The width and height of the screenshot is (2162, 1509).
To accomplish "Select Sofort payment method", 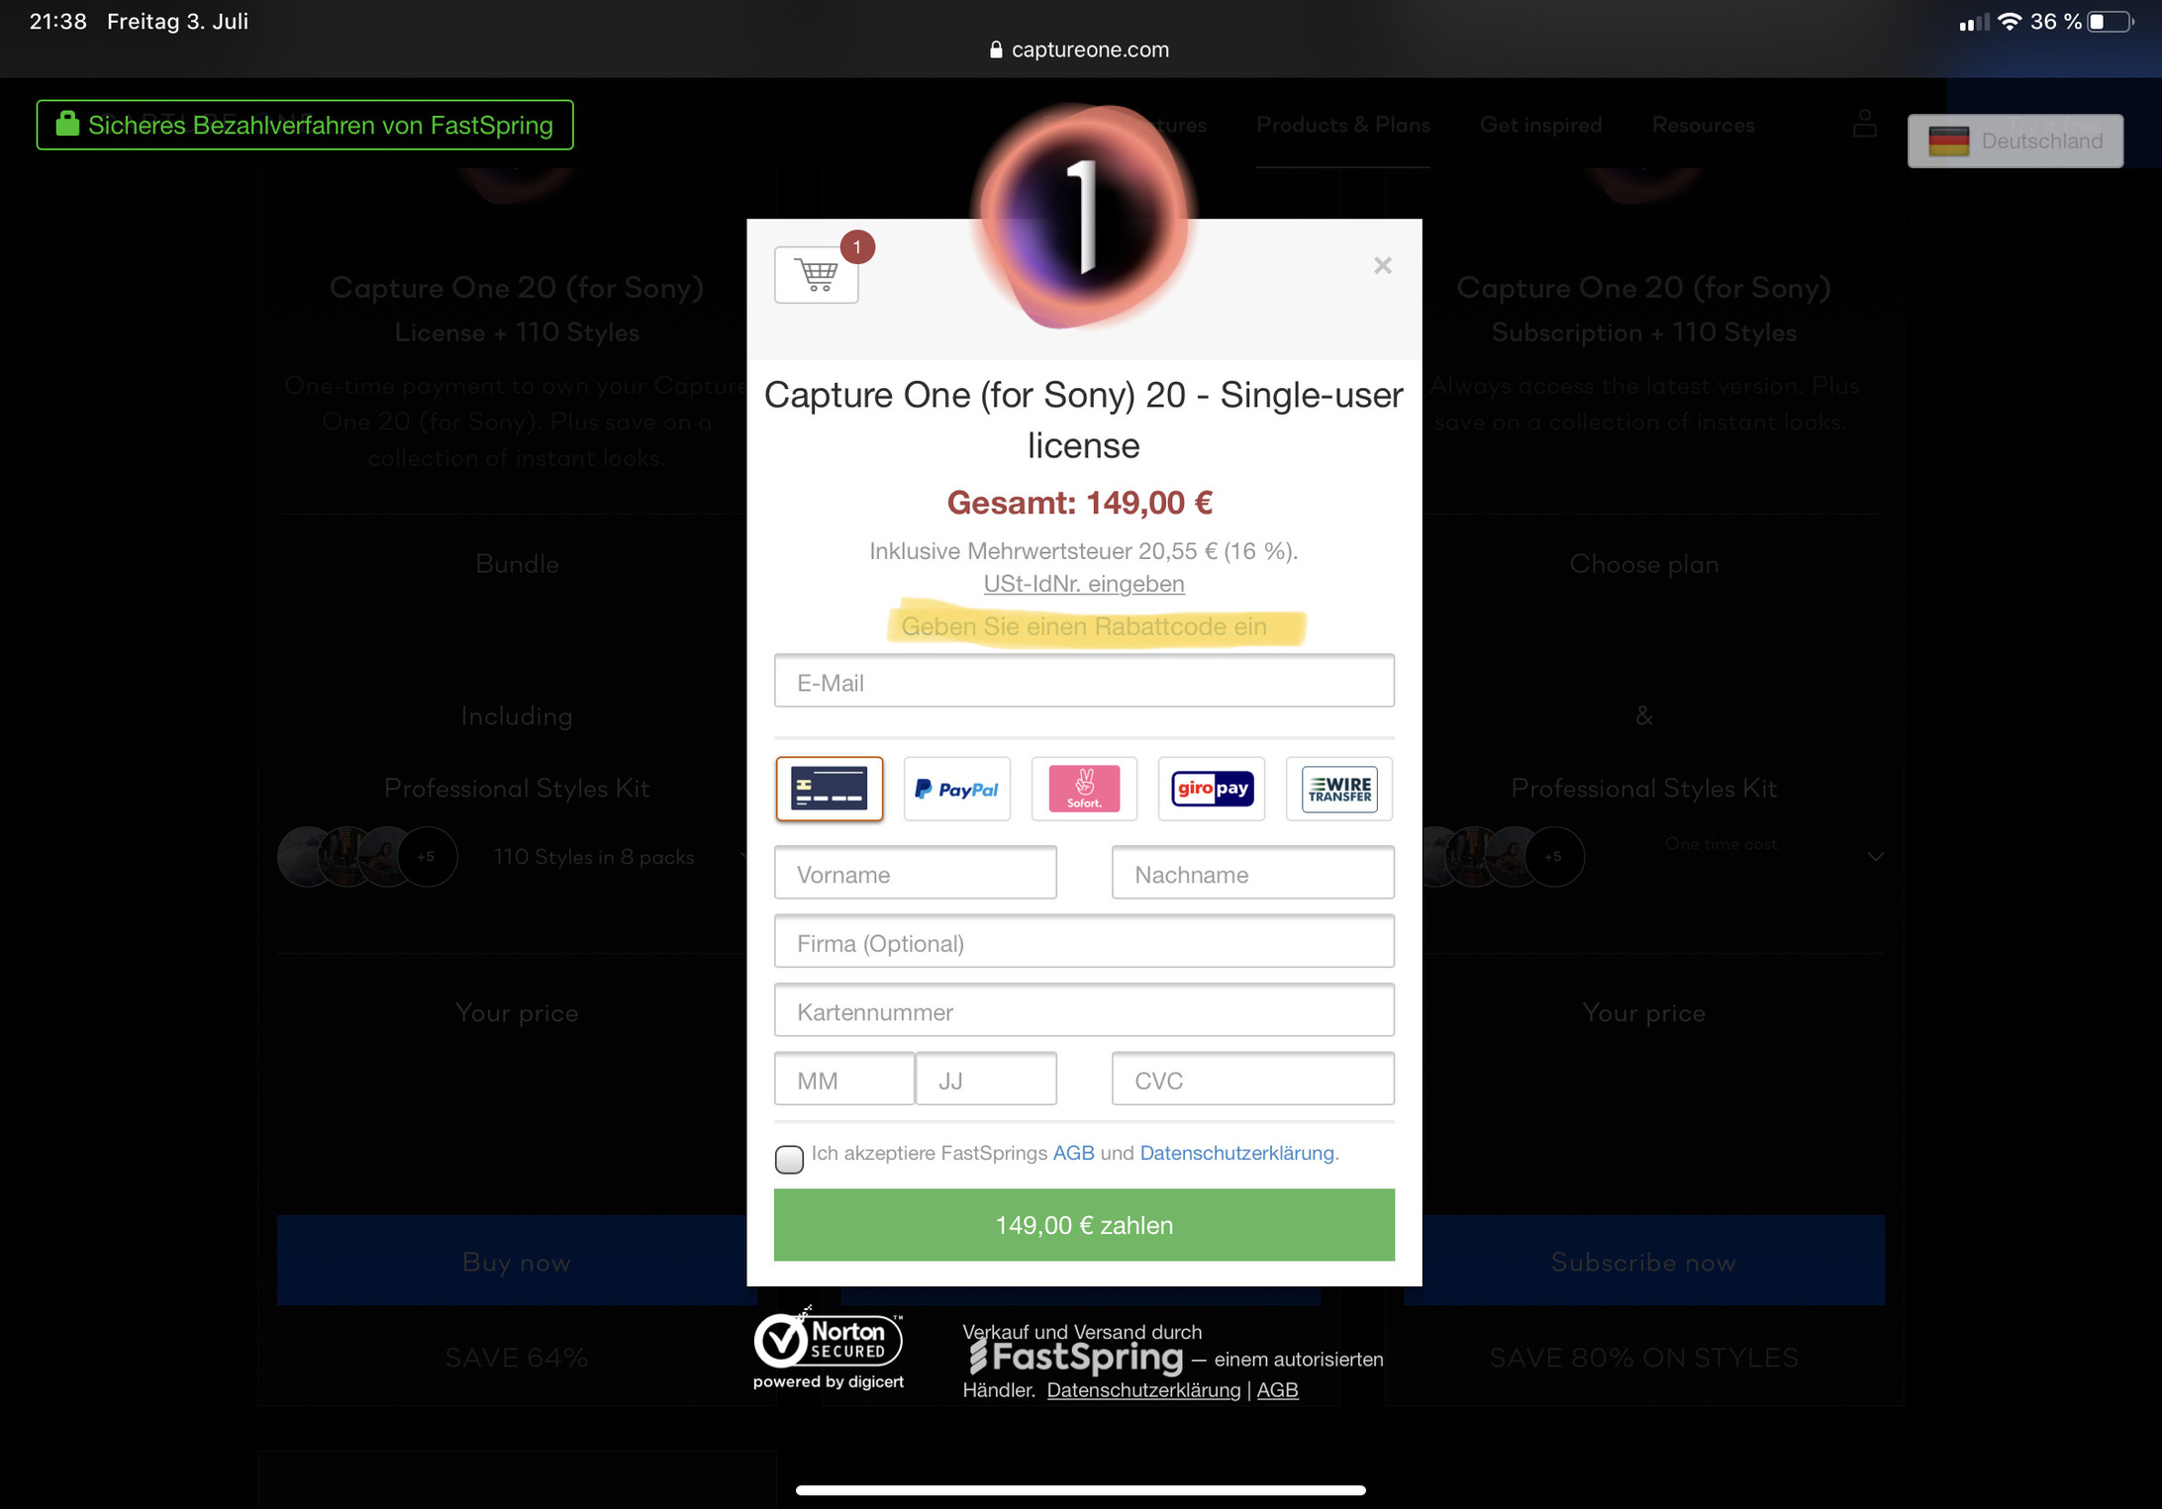I will 1084,789.
